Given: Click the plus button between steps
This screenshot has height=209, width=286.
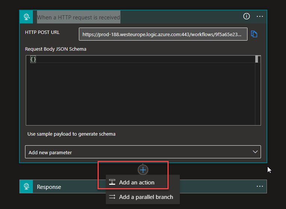Looking at the screenshot, I should 143,170.
